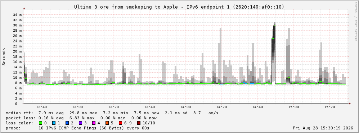
Task: Click the light blue loss color 1 swatch
Action: [54, 123]
